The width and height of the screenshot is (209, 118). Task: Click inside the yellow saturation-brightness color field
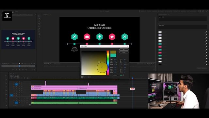[x=94, y=63]
